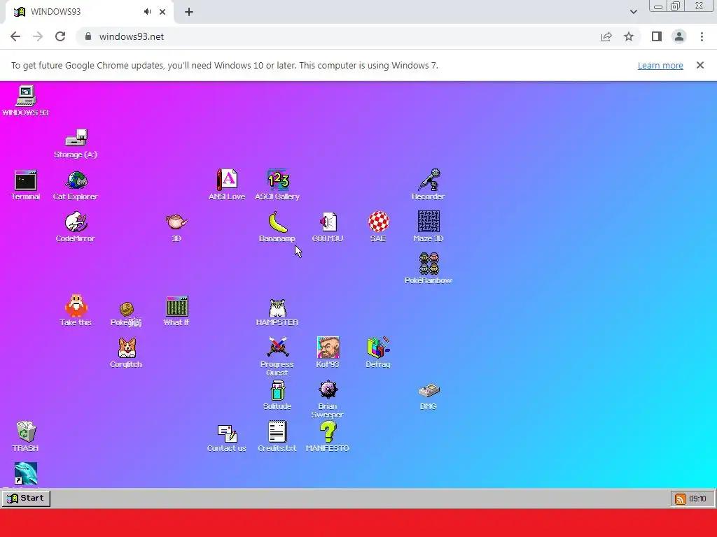Open the Credits.txt file
The width and height of the screenshot is (717, 537).
(x=277, y=432)
